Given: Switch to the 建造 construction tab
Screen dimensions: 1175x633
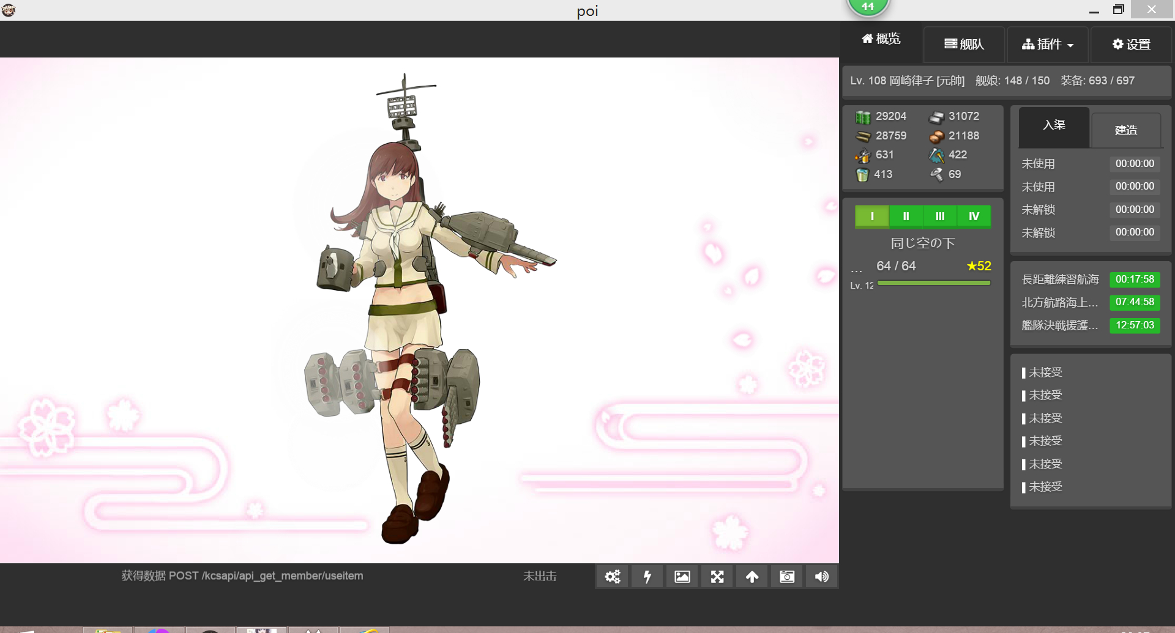Looking at the screenshot, I should point(1126,130).
